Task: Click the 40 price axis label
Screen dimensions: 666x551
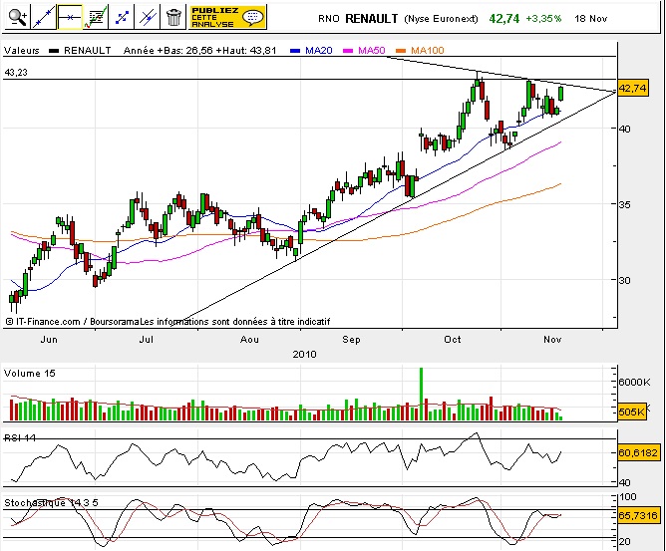Action: [x=624, y=129]
